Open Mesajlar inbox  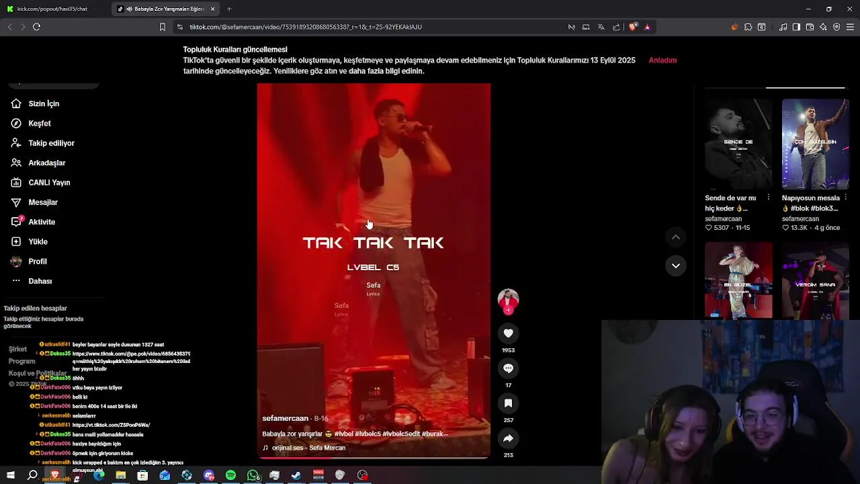pyautogui.click(x=43, y=202)
